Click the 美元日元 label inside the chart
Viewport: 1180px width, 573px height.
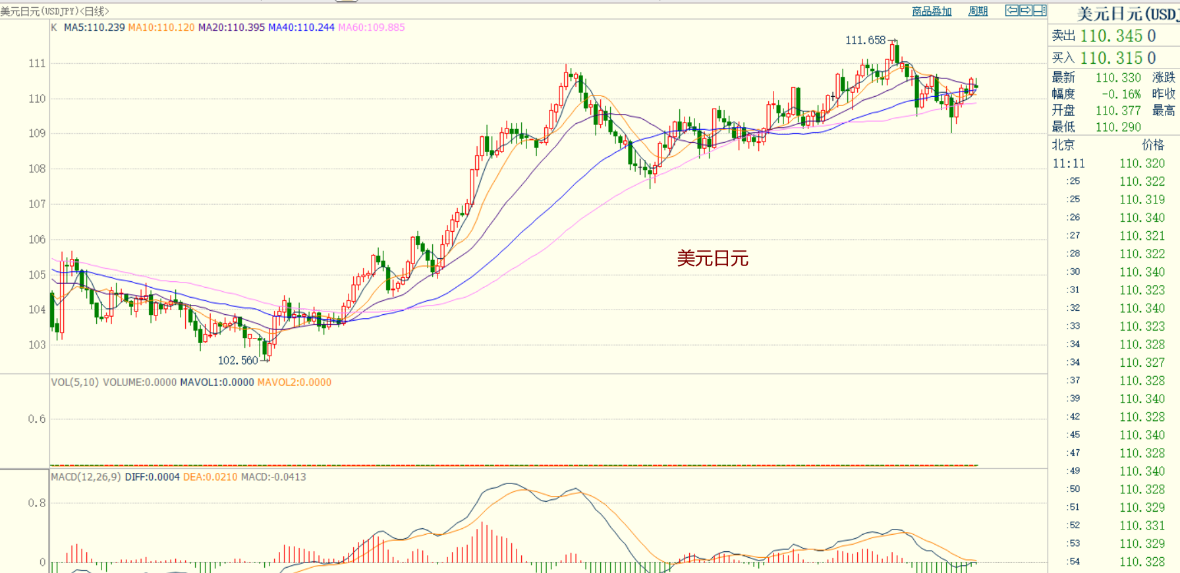pos(712,259)
